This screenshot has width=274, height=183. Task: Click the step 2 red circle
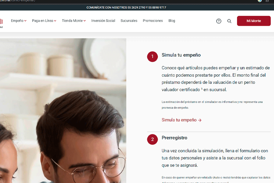(x=153, y=139)
